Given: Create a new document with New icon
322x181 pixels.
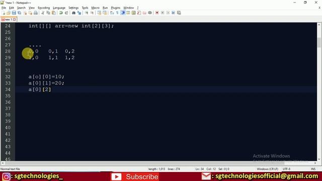Looking at the screenshot, I should coord(4,13).
